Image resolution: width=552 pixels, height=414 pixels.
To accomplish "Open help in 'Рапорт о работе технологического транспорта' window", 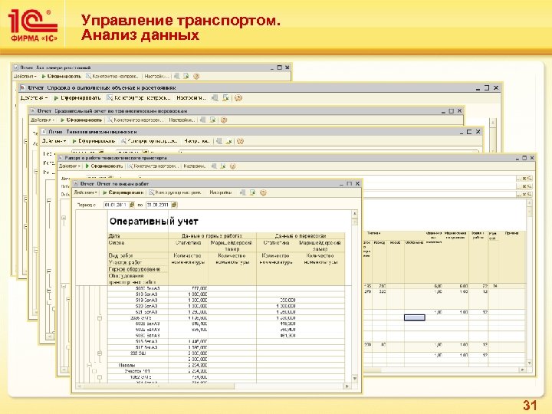I will point(233,166).
